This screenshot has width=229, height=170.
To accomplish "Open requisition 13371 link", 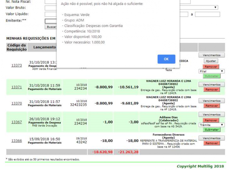I will coord(17,87).
